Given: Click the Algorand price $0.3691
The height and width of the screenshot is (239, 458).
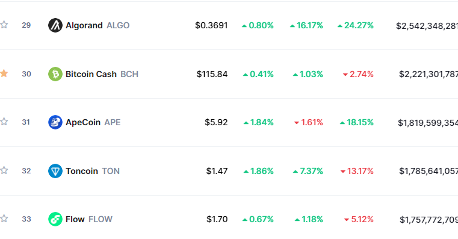Looking at the screenshot, I should coord(211,25).
